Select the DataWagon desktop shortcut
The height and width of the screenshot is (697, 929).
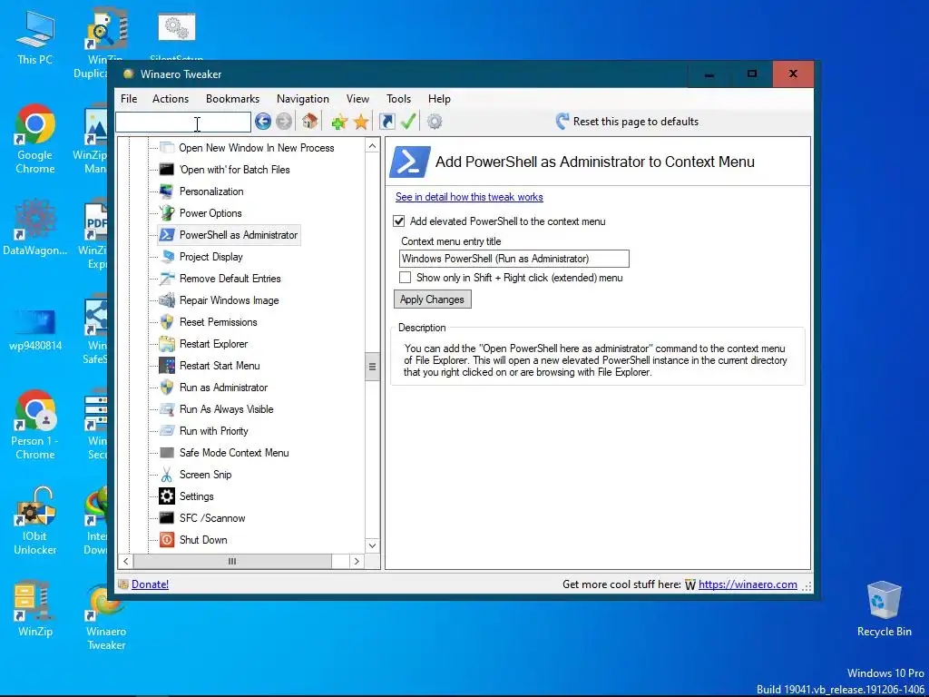(x=35, y=228)
